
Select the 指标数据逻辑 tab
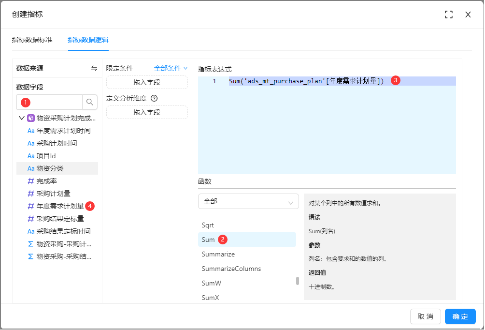88,40
